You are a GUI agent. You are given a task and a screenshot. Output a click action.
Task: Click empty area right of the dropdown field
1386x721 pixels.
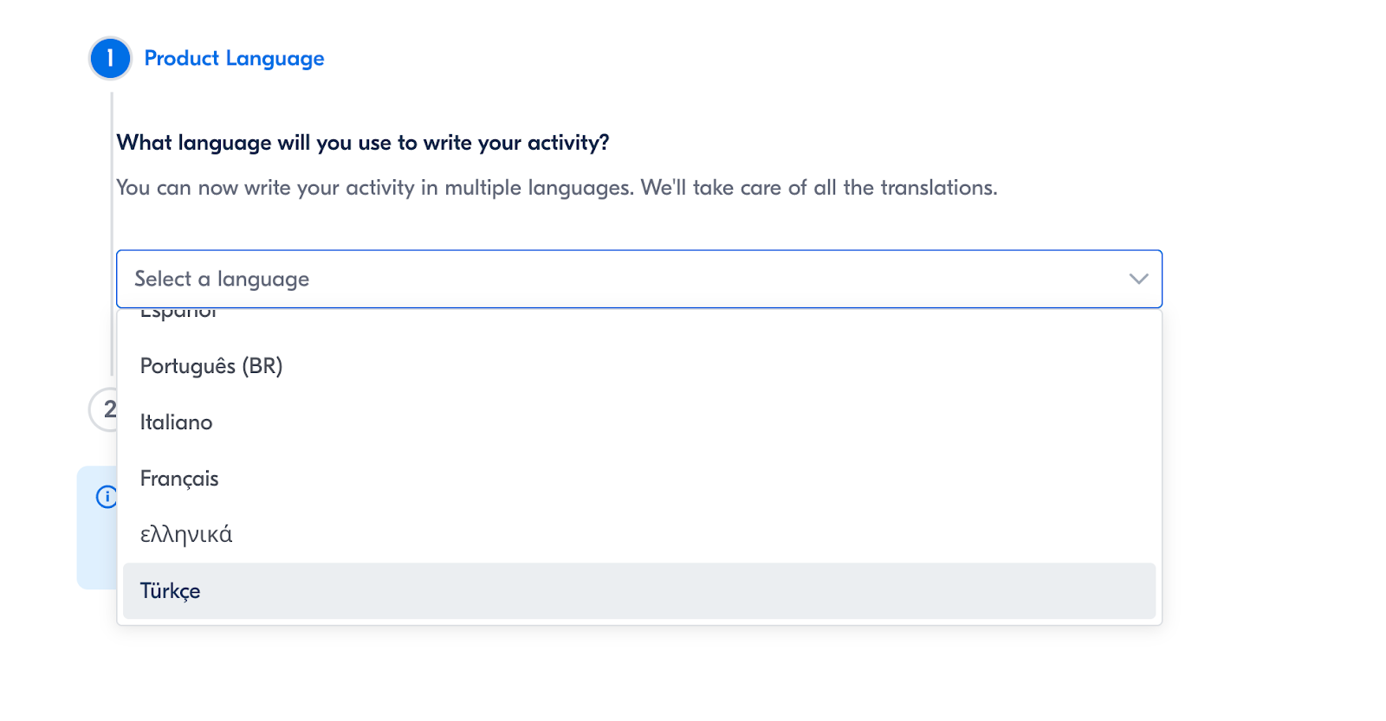1273,279
